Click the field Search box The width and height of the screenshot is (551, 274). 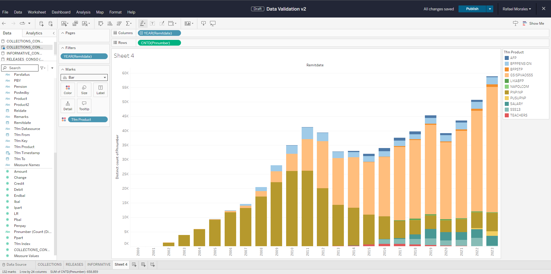click(20, 68)
